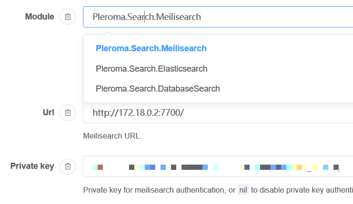Click the Module field label
Screen dimensions: 353x204
(39, 17)
